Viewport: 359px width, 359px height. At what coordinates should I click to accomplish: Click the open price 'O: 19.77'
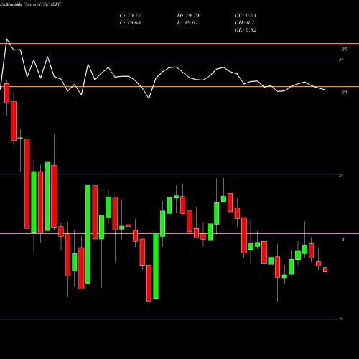(x=131, y=16)
